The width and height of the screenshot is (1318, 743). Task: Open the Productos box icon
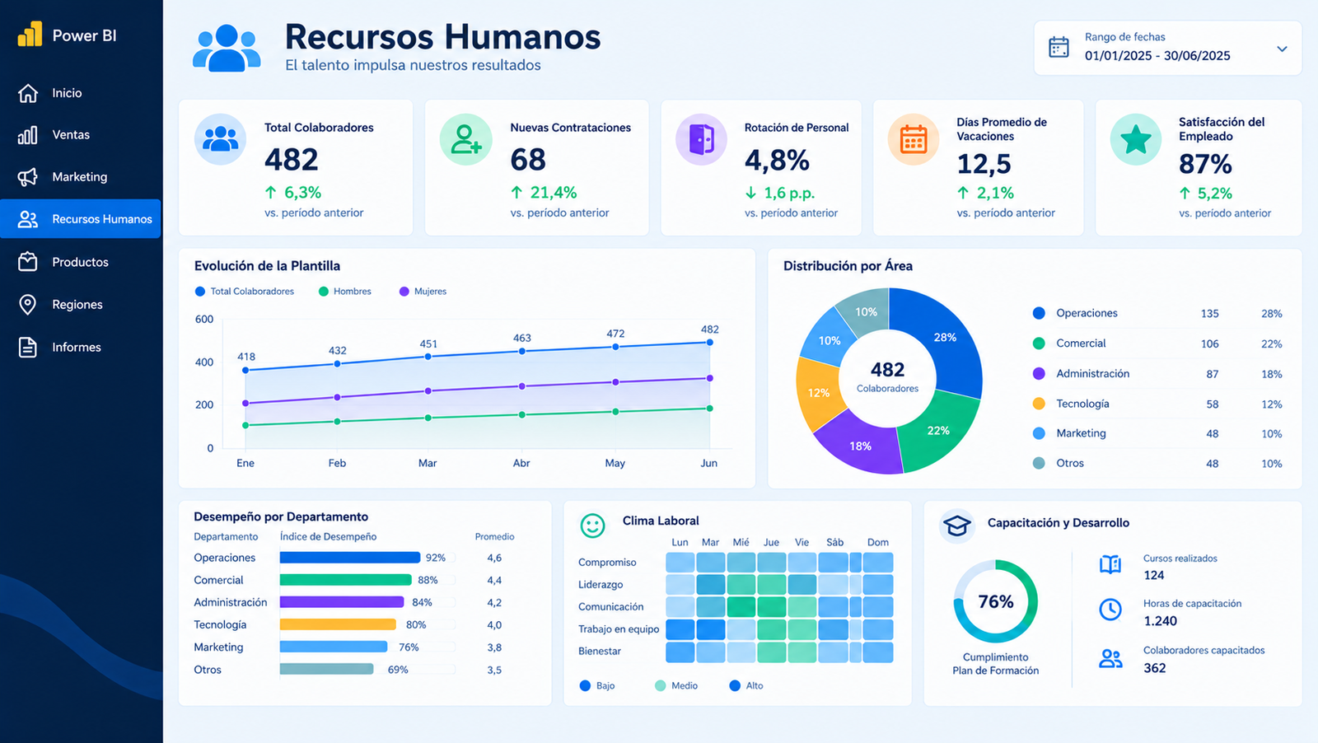[x=28, y=262]
